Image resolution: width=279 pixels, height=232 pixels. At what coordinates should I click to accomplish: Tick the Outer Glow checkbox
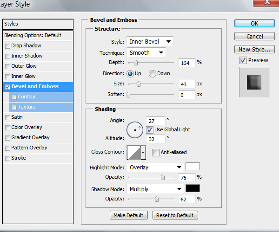[7, 66]
